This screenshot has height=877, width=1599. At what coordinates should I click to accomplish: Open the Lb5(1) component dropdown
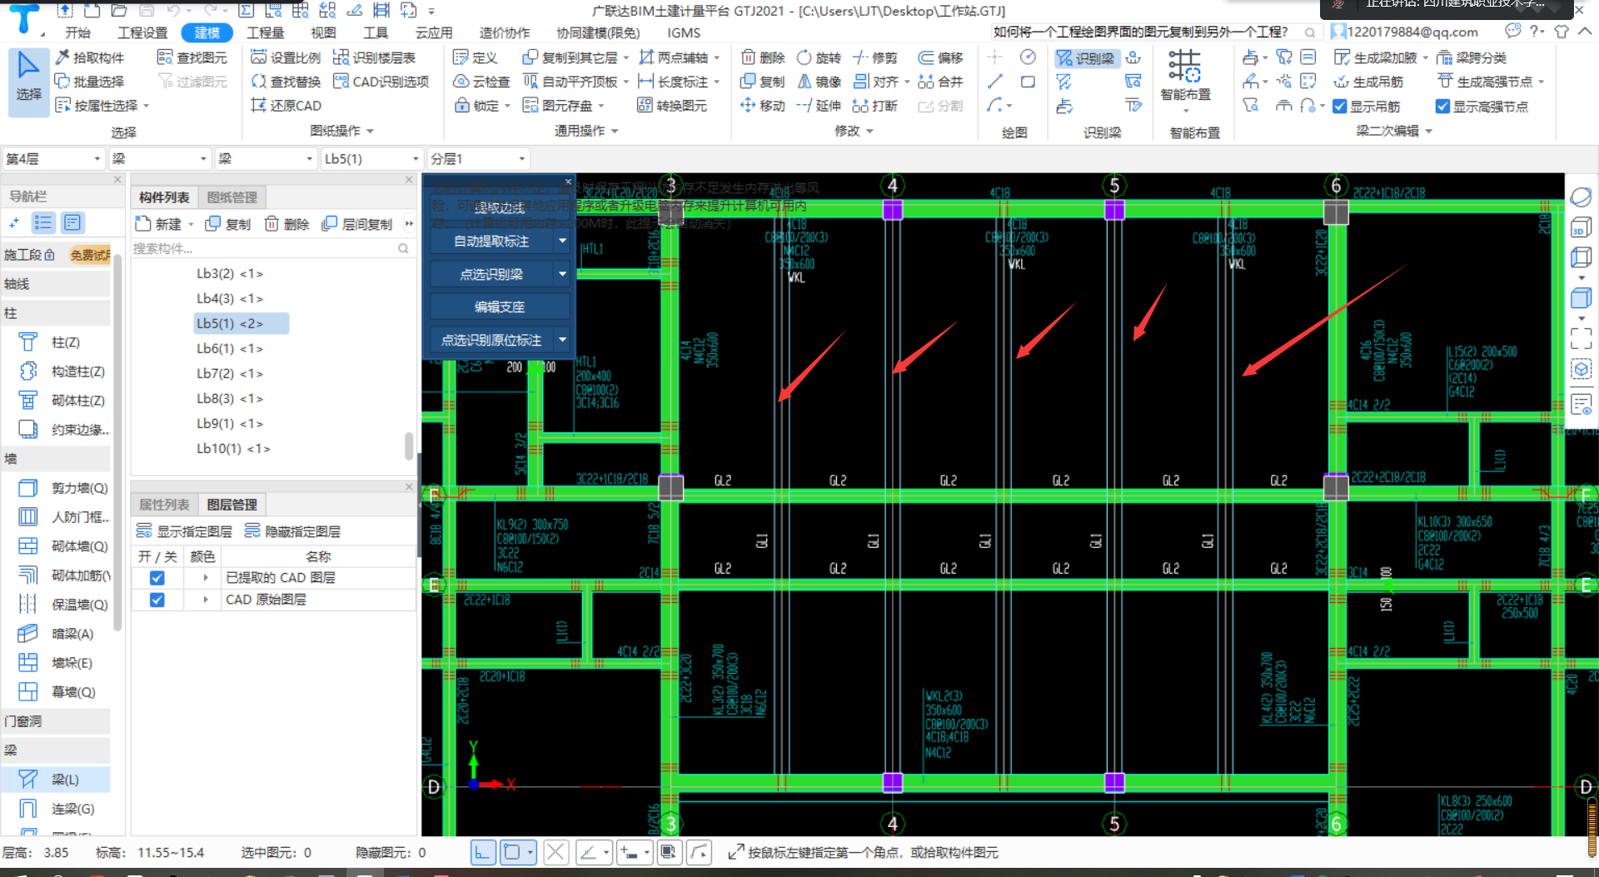click(371, 158)
